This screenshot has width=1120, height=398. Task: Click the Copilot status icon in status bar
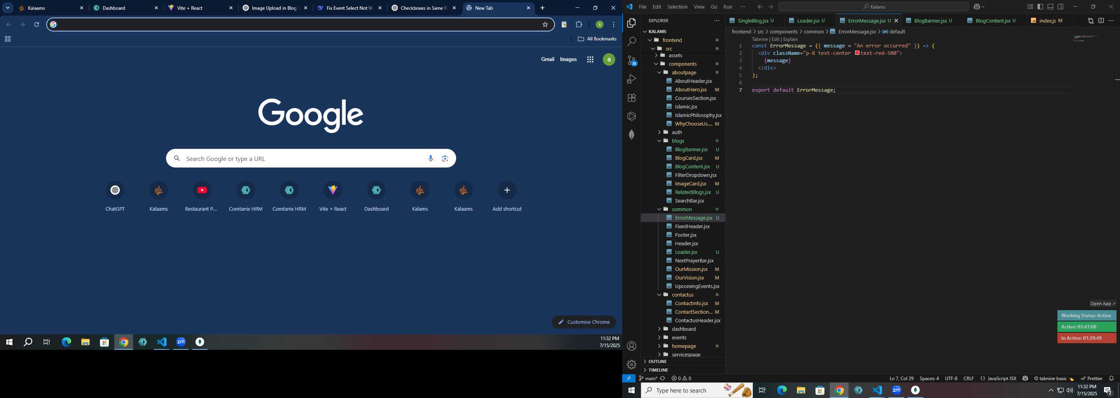tap(1025, 379)
